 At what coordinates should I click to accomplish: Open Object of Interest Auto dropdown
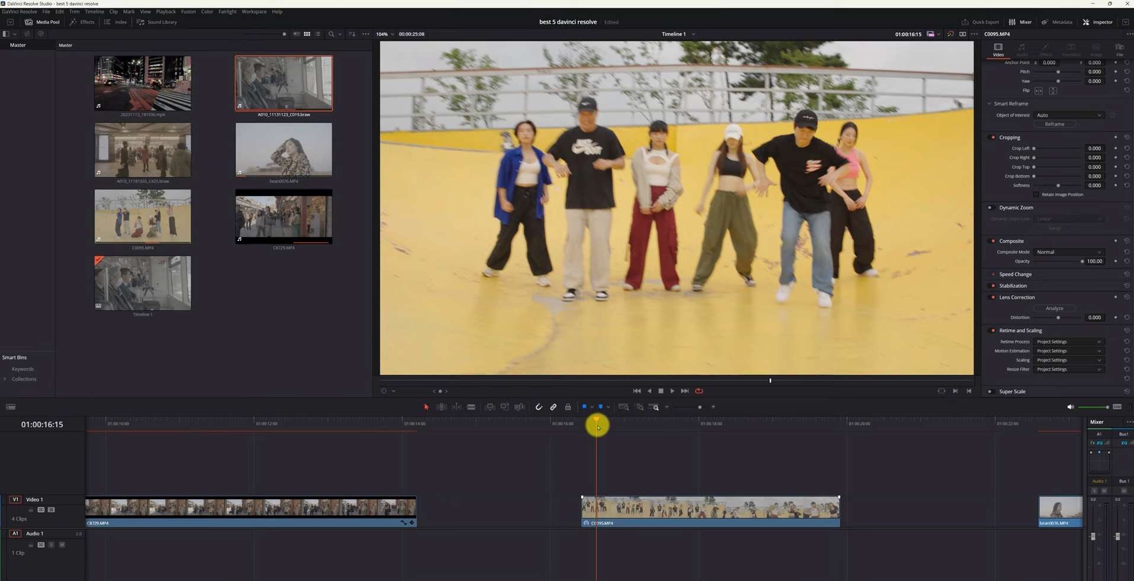(1069, 115)
